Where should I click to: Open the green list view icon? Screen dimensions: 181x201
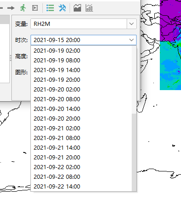point(50,8)
